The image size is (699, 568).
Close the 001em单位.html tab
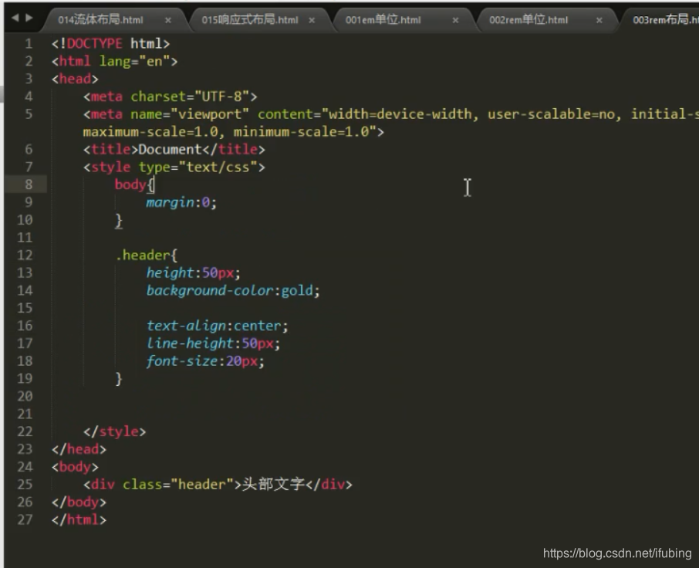pos(456,20)
